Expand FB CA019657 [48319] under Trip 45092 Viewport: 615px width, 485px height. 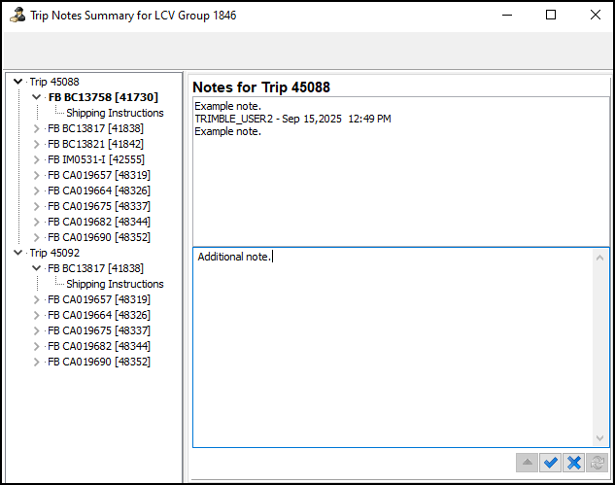(x=36, y=299)
